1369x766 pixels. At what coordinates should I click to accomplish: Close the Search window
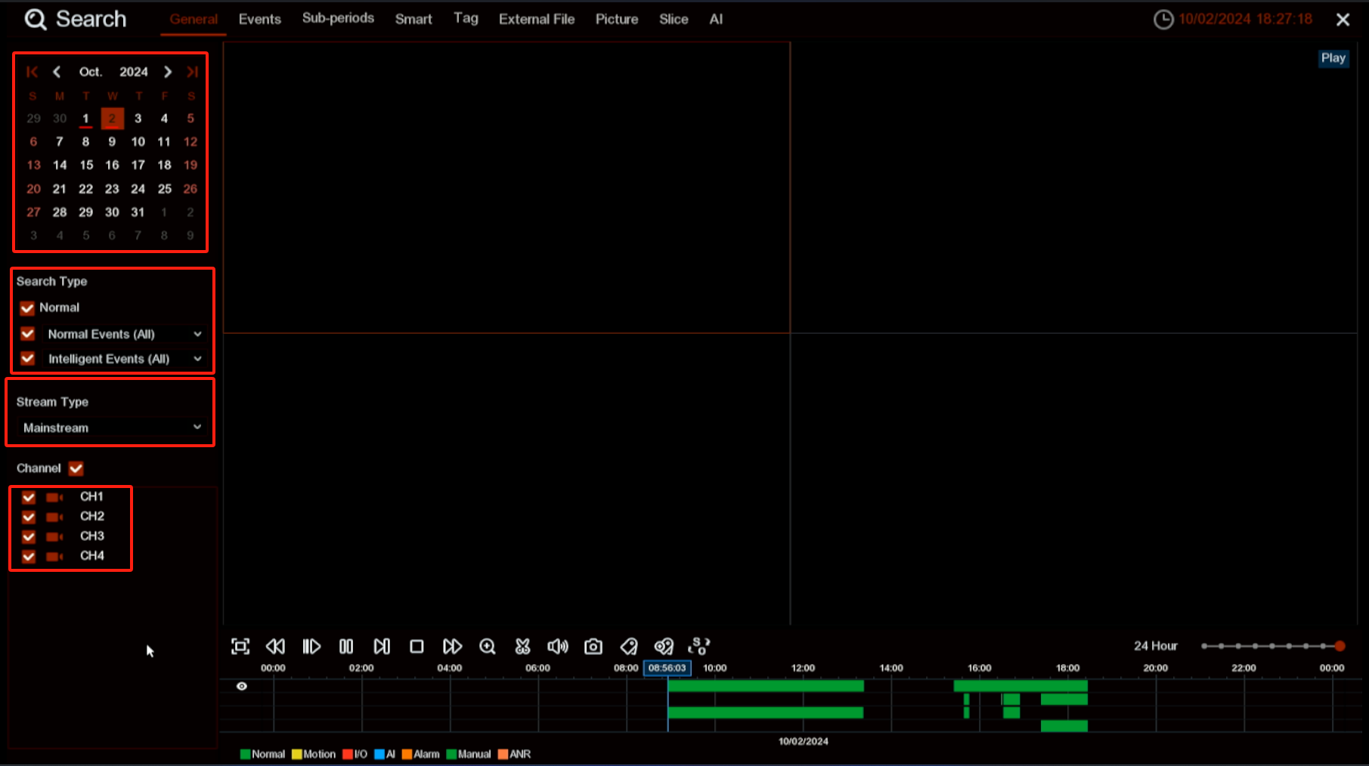1343,20
